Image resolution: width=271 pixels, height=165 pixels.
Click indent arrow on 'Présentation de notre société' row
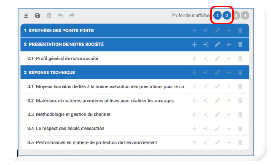click(x=206, y=45)
